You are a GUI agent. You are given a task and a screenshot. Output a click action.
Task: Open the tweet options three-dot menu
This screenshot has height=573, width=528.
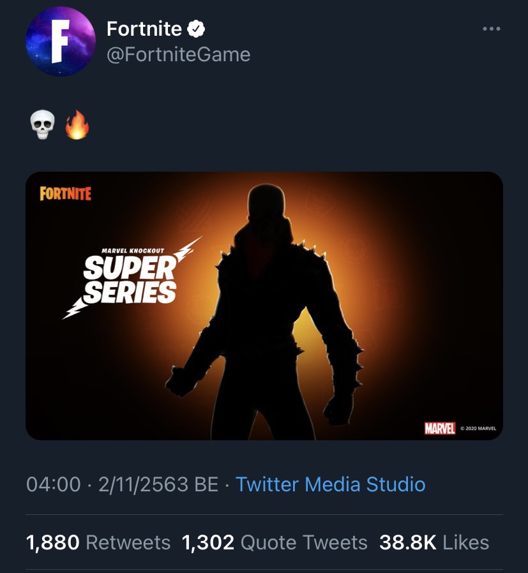(491, 29)
